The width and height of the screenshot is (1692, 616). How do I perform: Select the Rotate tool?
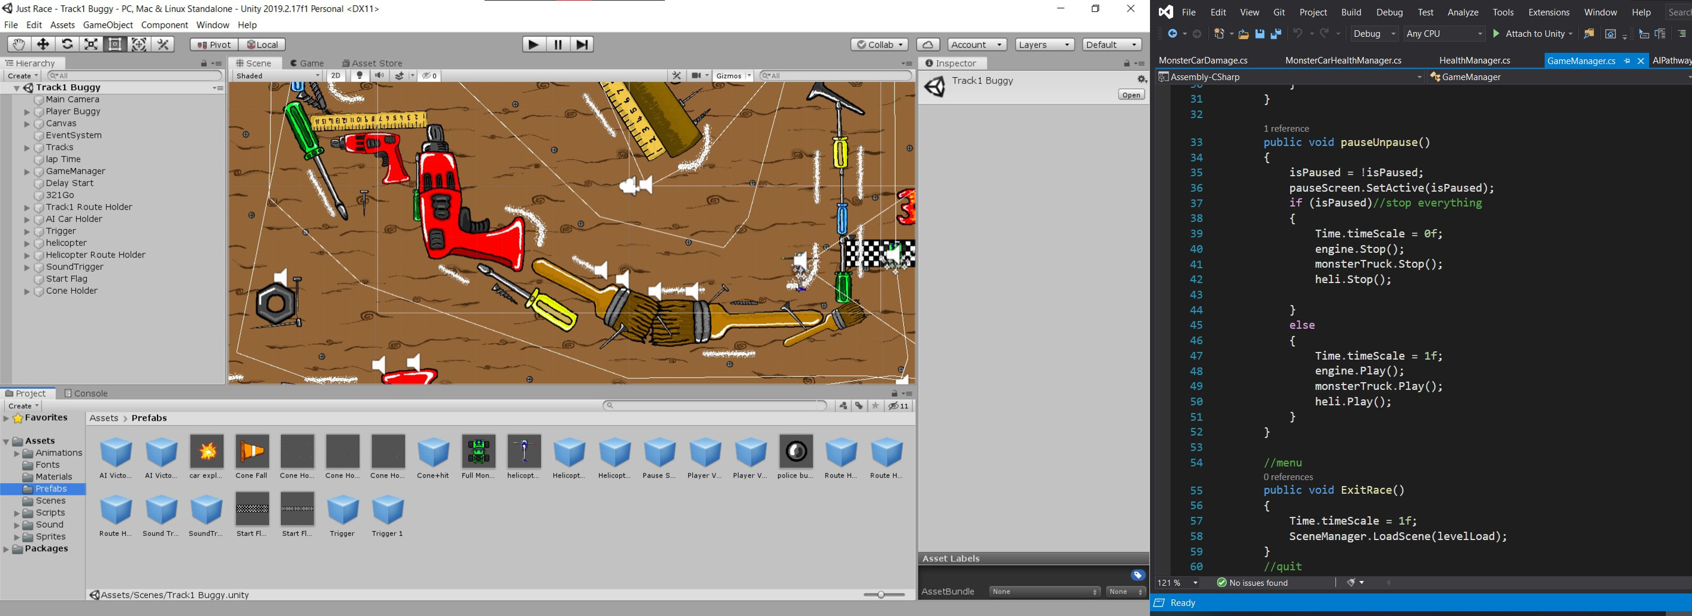[67, 44]
